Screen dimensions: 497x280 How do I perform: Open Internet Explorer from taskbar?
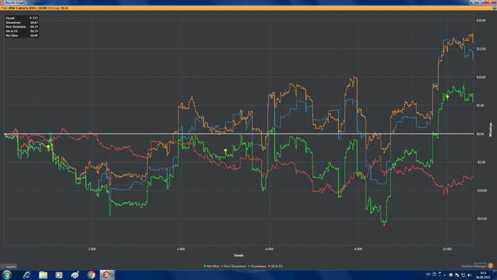(x=27, y=274)
